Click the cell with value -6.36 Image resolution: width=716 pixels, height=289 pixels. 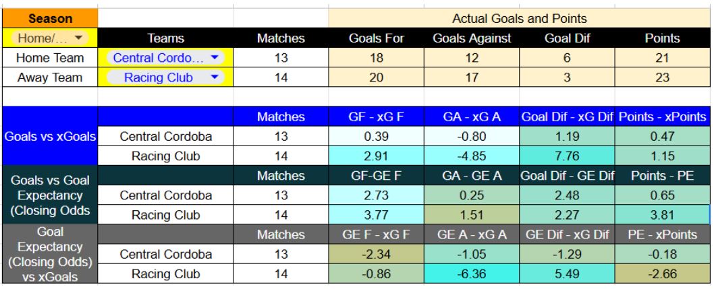471,274
